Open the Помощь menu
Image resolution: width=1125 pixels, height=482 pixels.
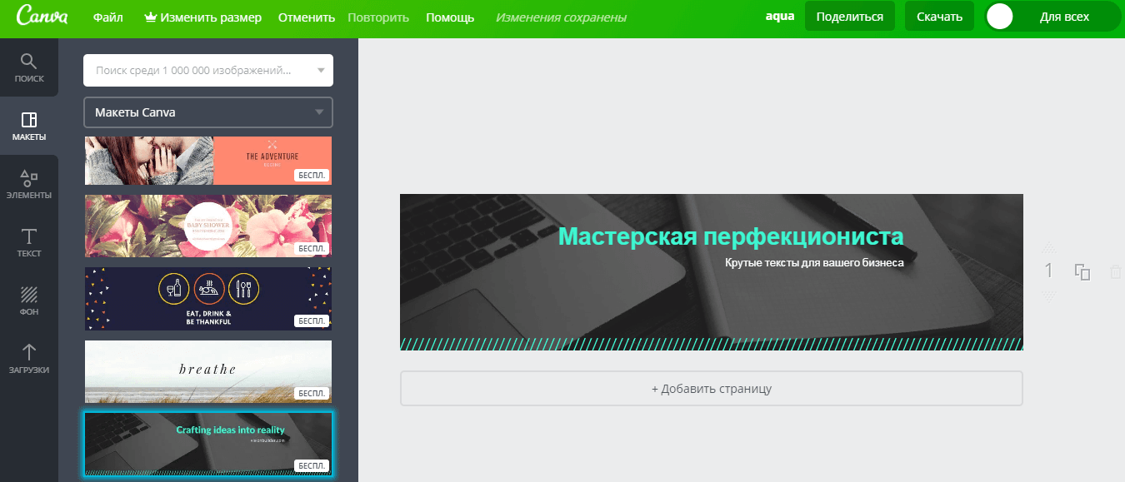point(450,17)
